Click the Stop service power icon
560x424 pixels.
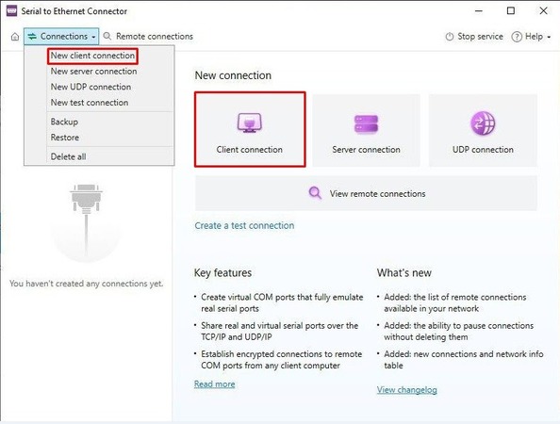pos(450,37)
